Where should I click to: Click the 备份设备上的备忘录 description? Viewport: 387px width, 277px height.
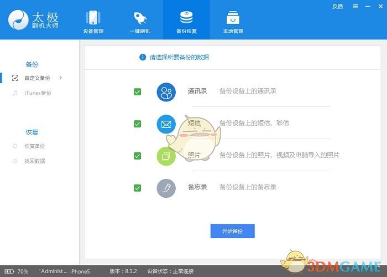248,187
